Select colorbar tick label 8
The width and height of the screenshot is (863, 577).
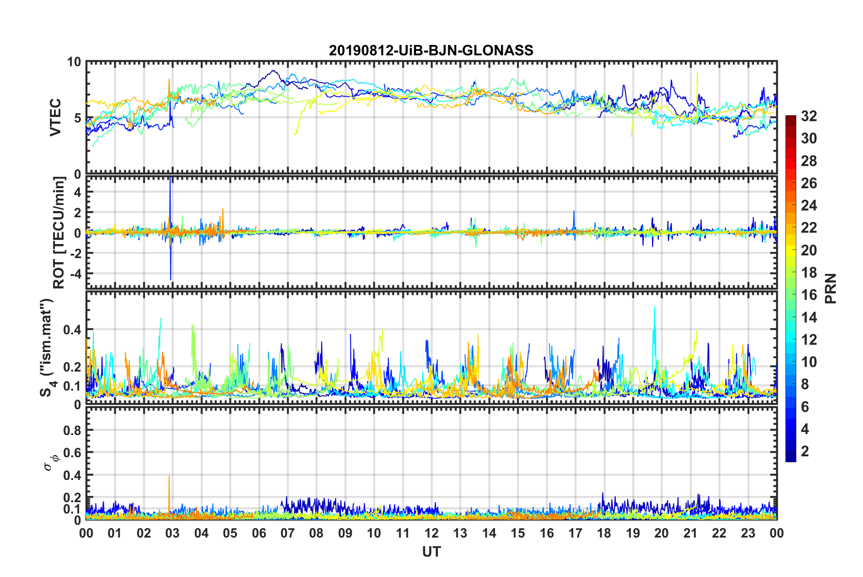(x=805, y=384)
